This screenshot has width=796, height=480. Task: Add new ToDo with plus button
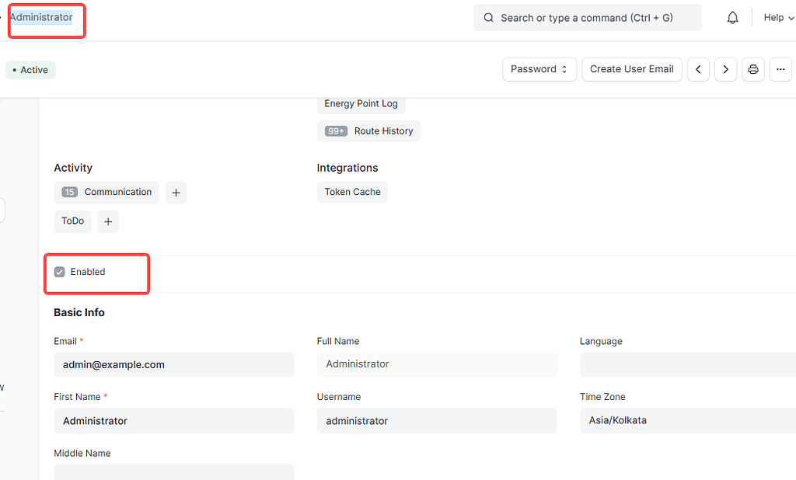(107, 221)
